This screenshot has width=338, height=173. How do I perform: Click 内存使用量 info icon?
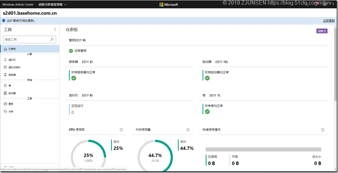[x=188, y=130]
